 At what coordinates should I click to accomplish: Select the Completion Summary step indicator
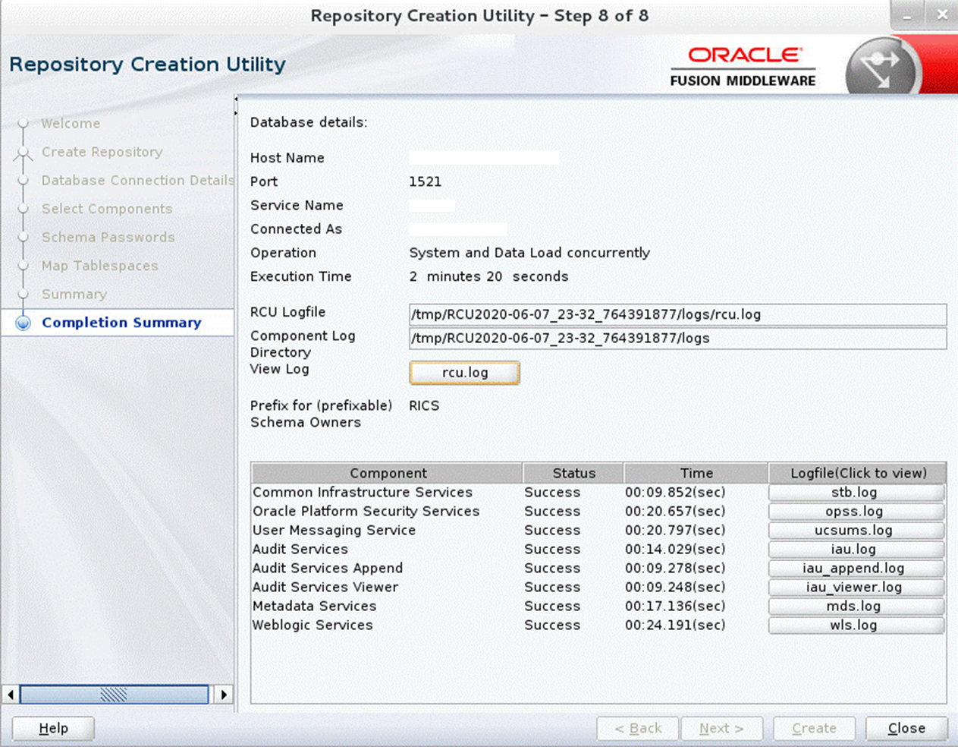pos(121,322)
